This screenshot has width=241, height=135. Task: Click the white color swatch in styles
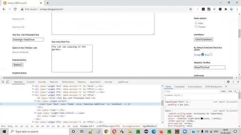(212, 118)
